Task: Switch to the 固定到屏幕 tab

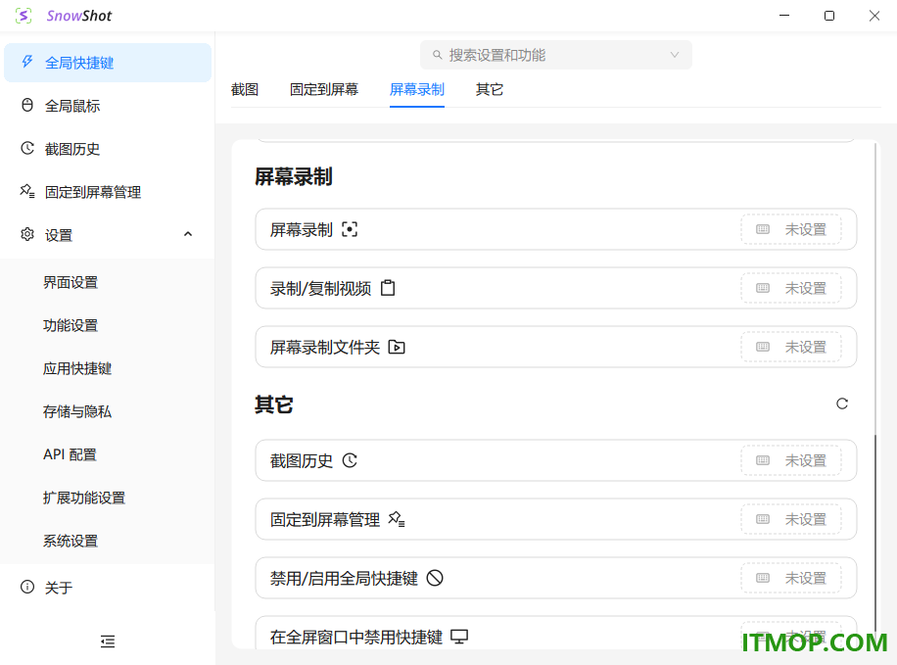Action: (x=324, y=89)
